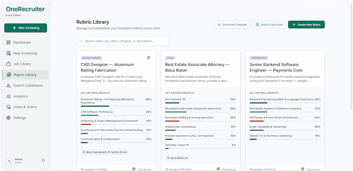Click the SKILLED TRADES category tag
This screenshot has width=353, height=171.
click(x=91, y=58)
